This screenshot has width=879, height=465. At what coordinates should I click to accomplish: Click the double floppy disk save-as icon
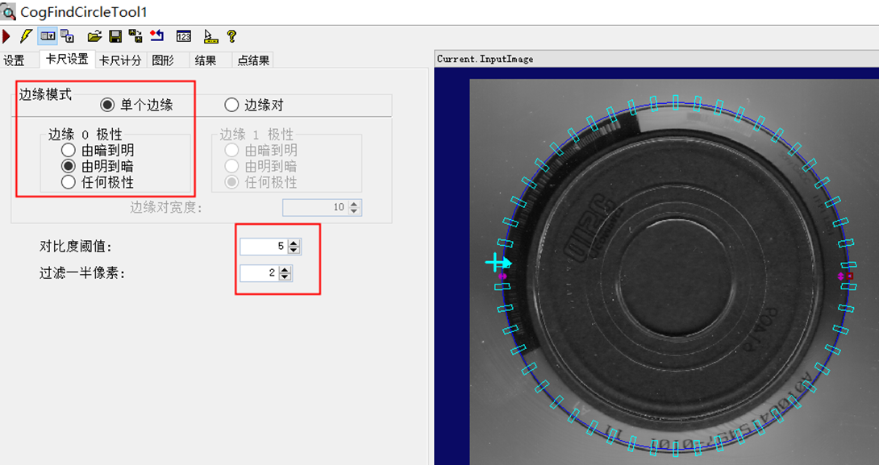point(135,36)
